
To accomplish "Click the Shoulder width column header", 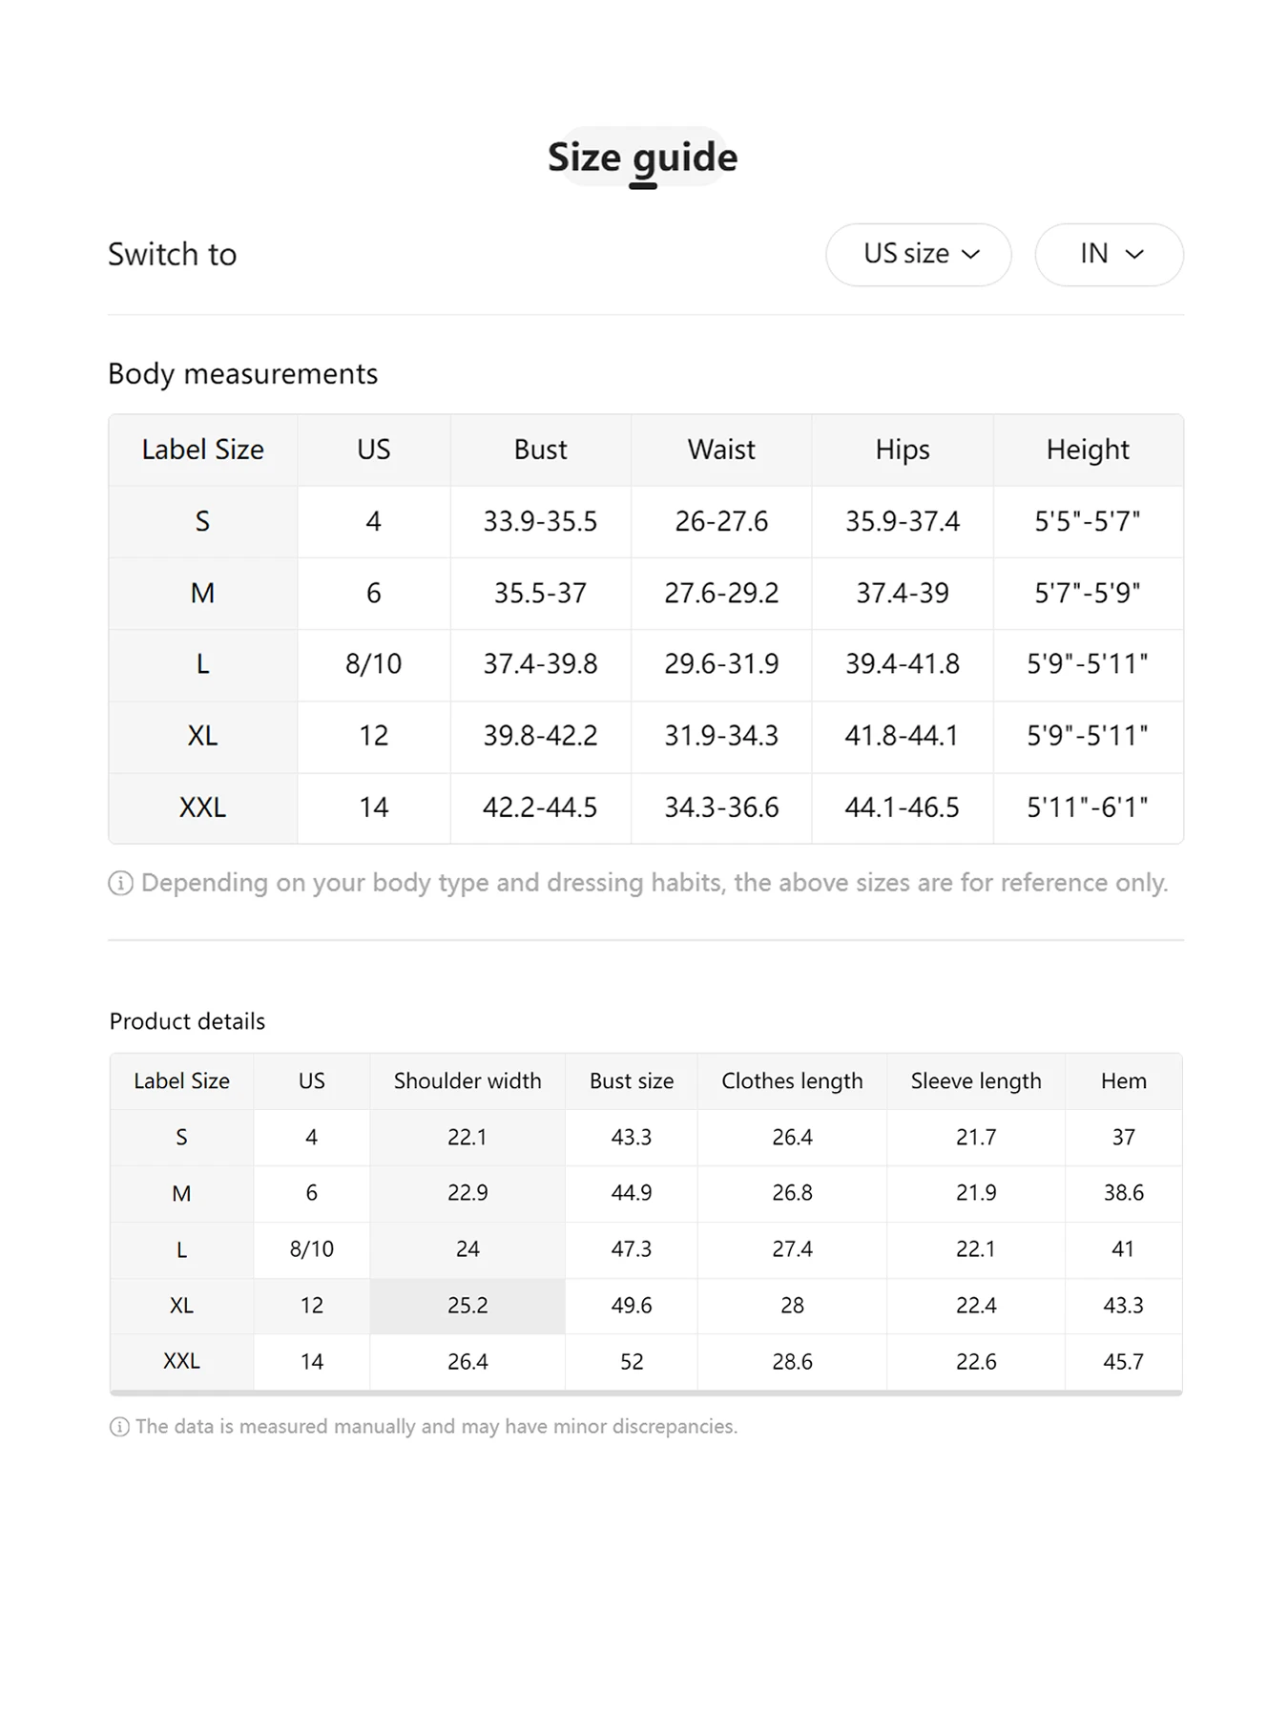I will (x=467, y=1081).
